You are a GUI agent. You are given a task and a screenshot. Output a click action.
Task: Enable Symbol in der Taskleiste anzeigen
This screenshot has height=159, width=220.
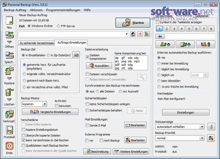point(158,22)
